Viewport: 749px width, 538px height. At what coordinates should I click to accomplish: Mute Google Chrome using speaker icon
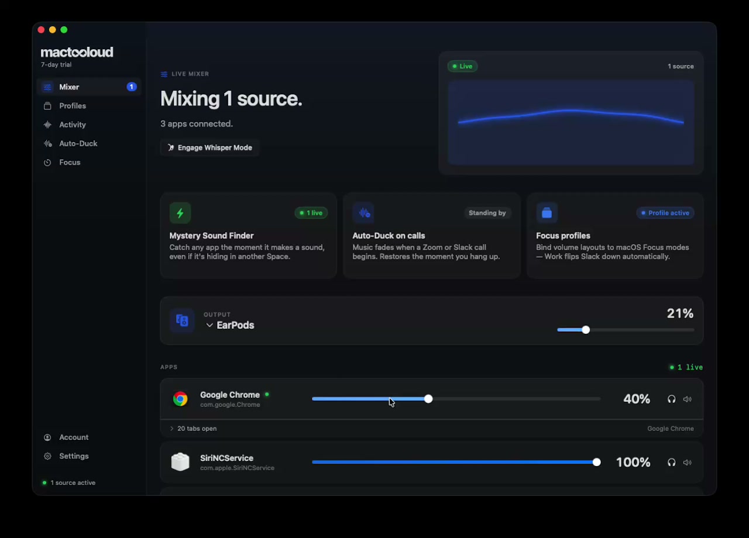pyautogui.click(x=687, y=399)
